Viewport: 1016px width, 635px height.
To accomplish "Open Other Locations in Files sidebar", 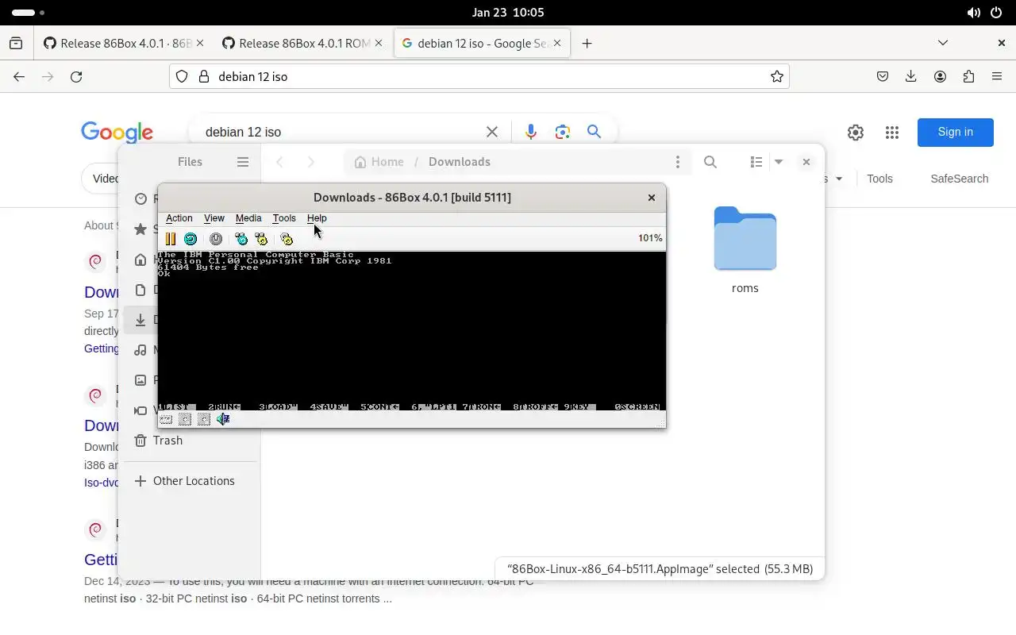I will point(190,481).
